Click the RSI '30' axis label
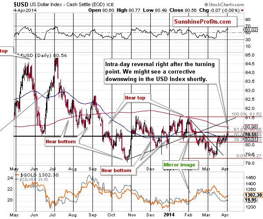The width and height of the screenshot is (263, 219). click(x=248, y=40)
